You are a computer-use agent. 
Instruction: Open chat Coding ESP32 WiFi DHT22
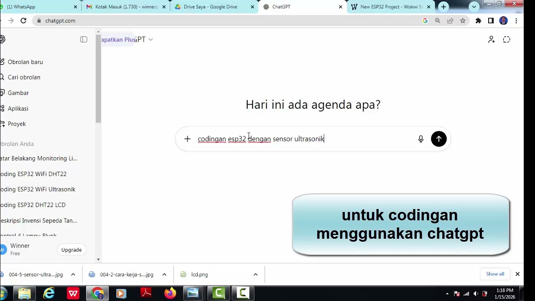click(x=33, y=174)
